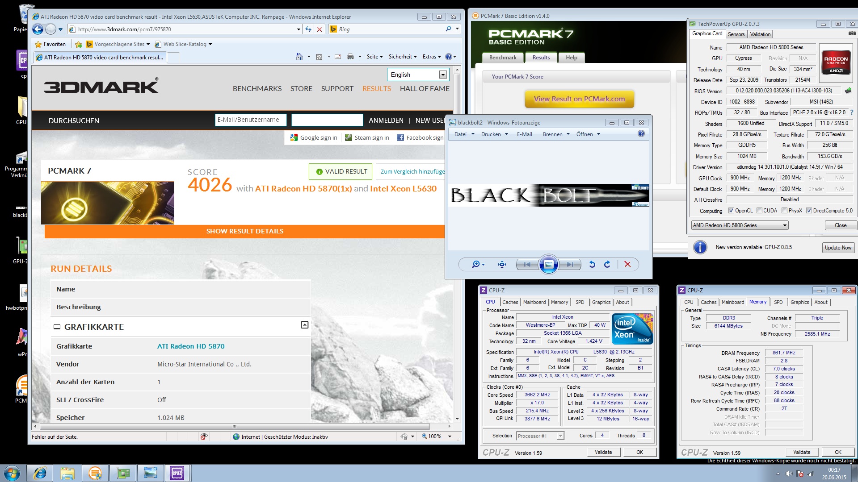The height and width of the screenshot is (482, 858).
Task: Click the Bing search magnifier icon
Action: click(x=448, y=29)
